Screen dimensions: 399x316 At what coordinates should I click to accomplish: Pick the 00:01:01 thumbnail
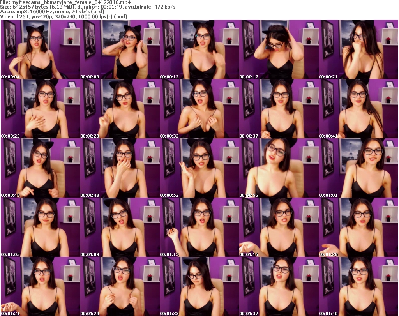[x=358, y=168]
